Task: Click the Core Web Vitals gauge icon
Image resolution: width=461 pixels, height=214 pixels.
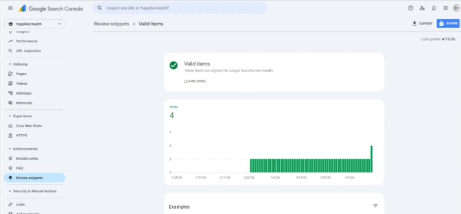Action: [10, 126]
